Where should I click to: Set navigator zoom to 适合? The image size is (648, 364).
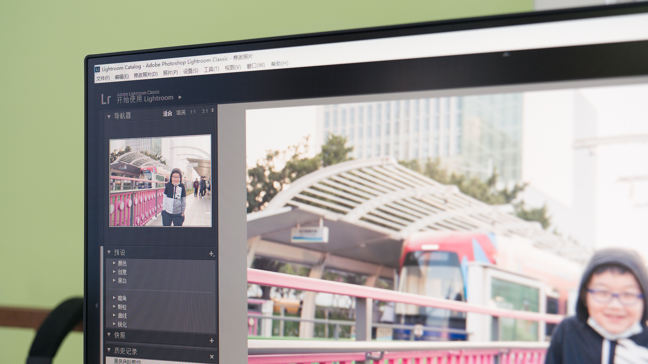pyautogui.click(x=167, y=114)
